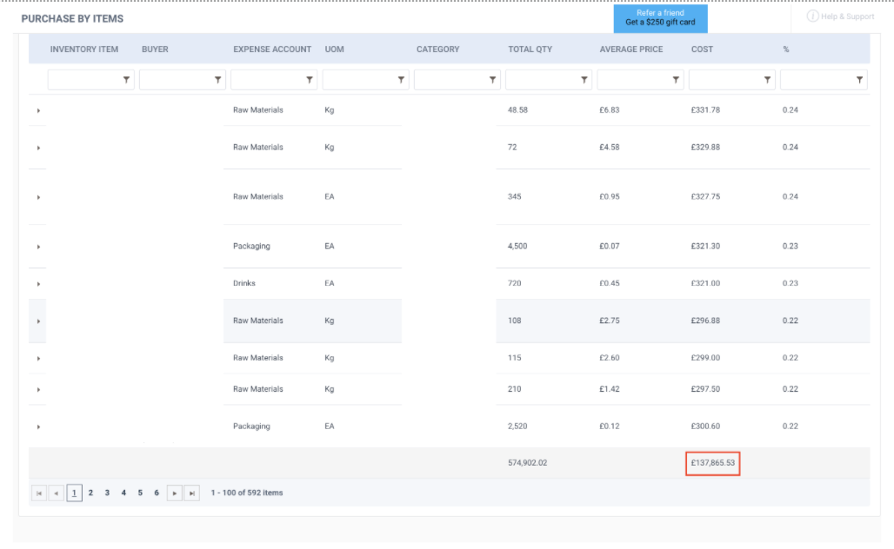This screenshot has height=549, width=894.
Task: Expand the Drinks row costing £321.00
Action: pyautogui.click(x=39, y=284)
